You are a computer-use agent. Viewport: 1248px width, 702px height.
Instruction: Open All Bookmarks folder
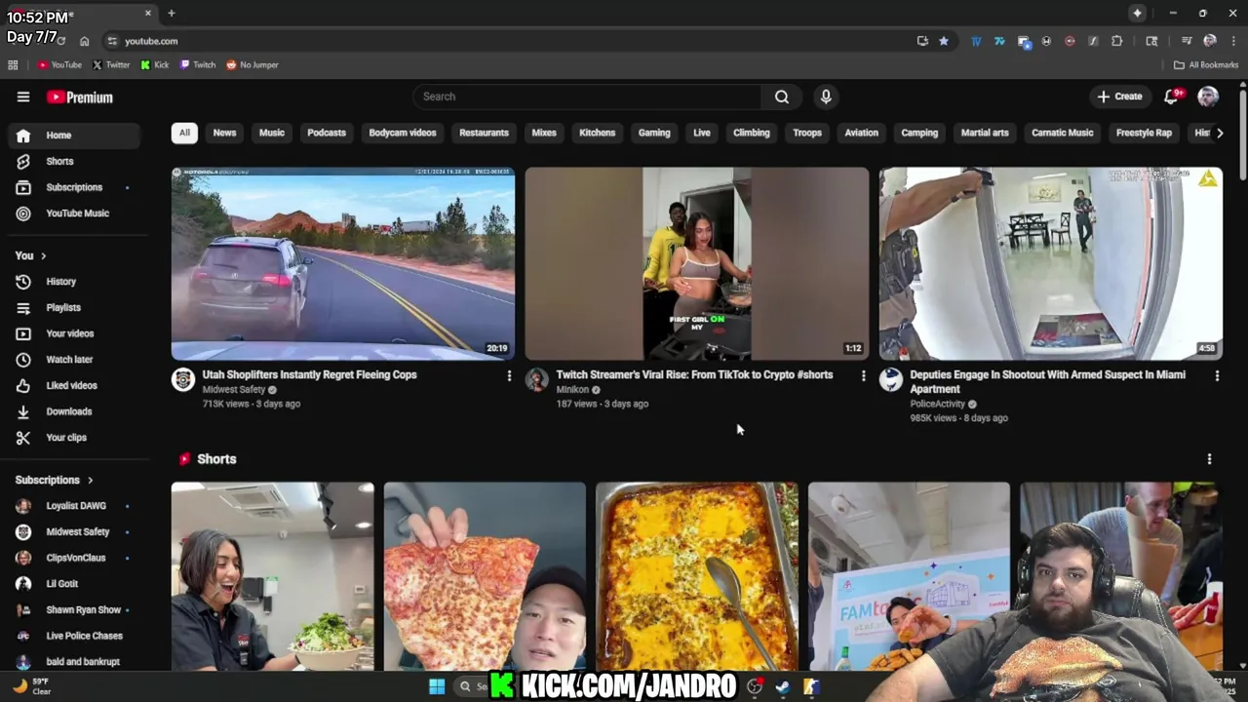[1206, 65]
